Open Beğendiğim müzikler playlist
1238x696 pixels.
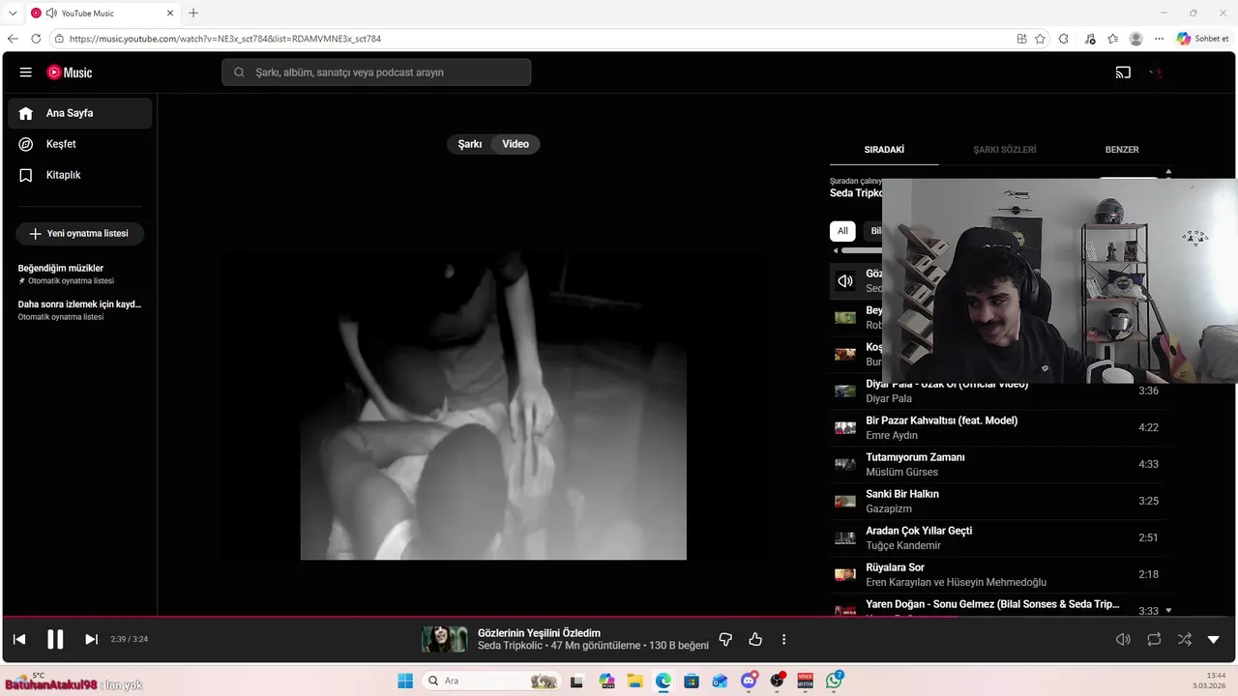point(80,274)
